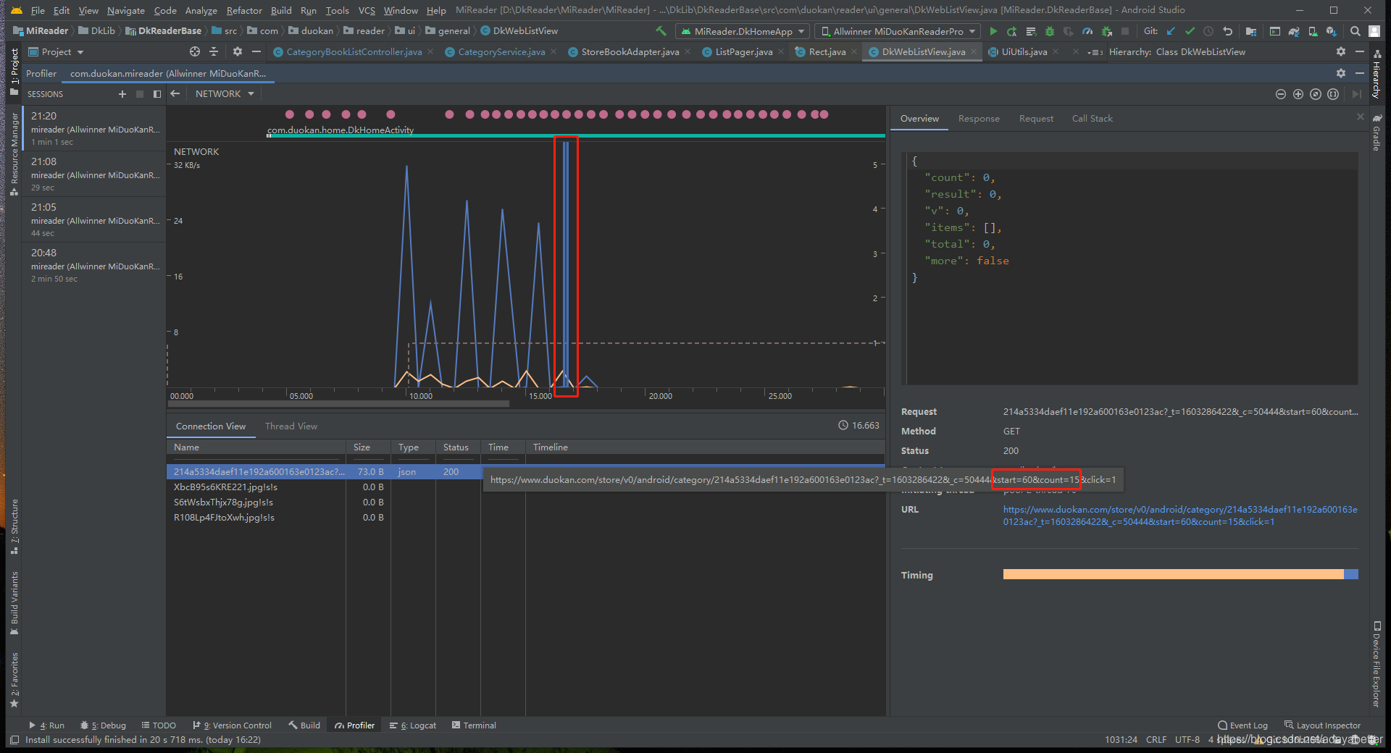
Task: Toggle Device File Explorer side tab
Action: point(1377,662)
